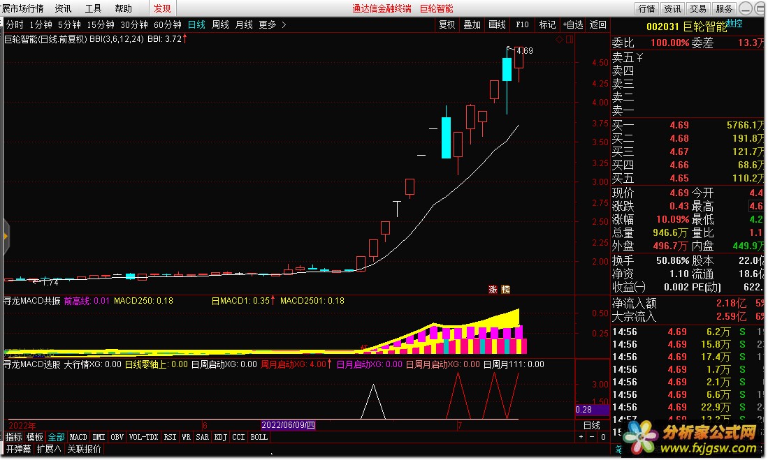The width and height of the screenshot is (768, 460).
Task: Click the 0.28 value box on indicator axis
Action: 592,410
